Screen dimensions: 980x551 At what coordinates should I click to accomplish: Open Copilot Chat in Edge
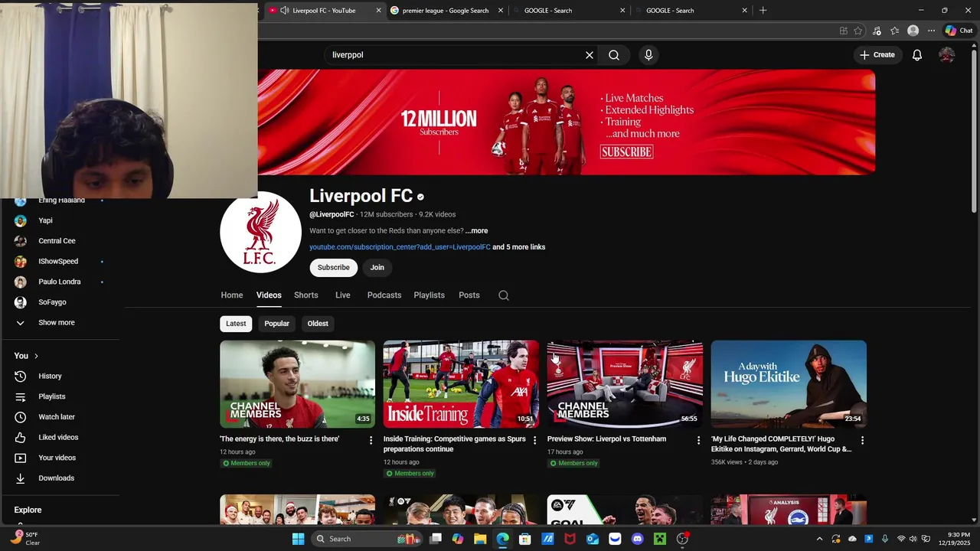959,31
